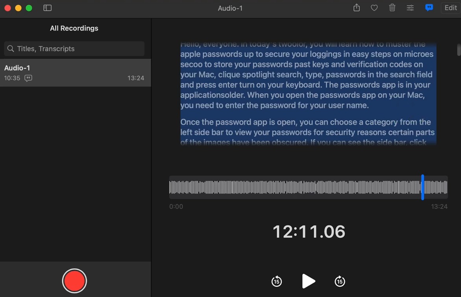
Task: Close the window with red button
Action: click(x=7, y=8)
